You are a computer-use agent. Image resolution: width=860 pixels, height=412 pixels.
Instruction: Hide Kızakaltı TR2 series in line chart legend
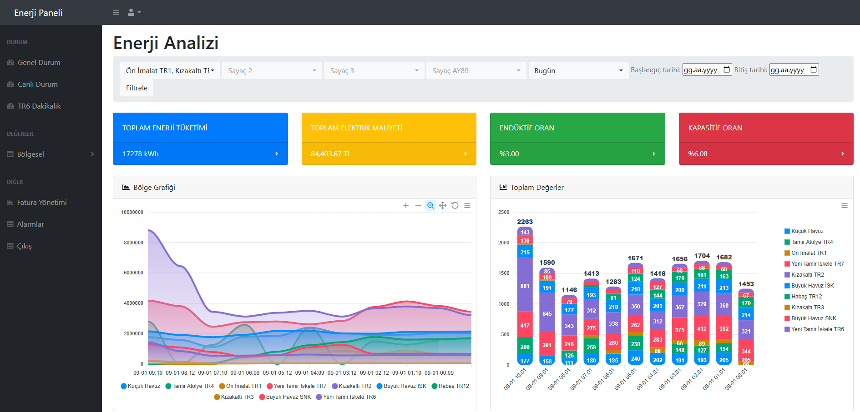352,386
